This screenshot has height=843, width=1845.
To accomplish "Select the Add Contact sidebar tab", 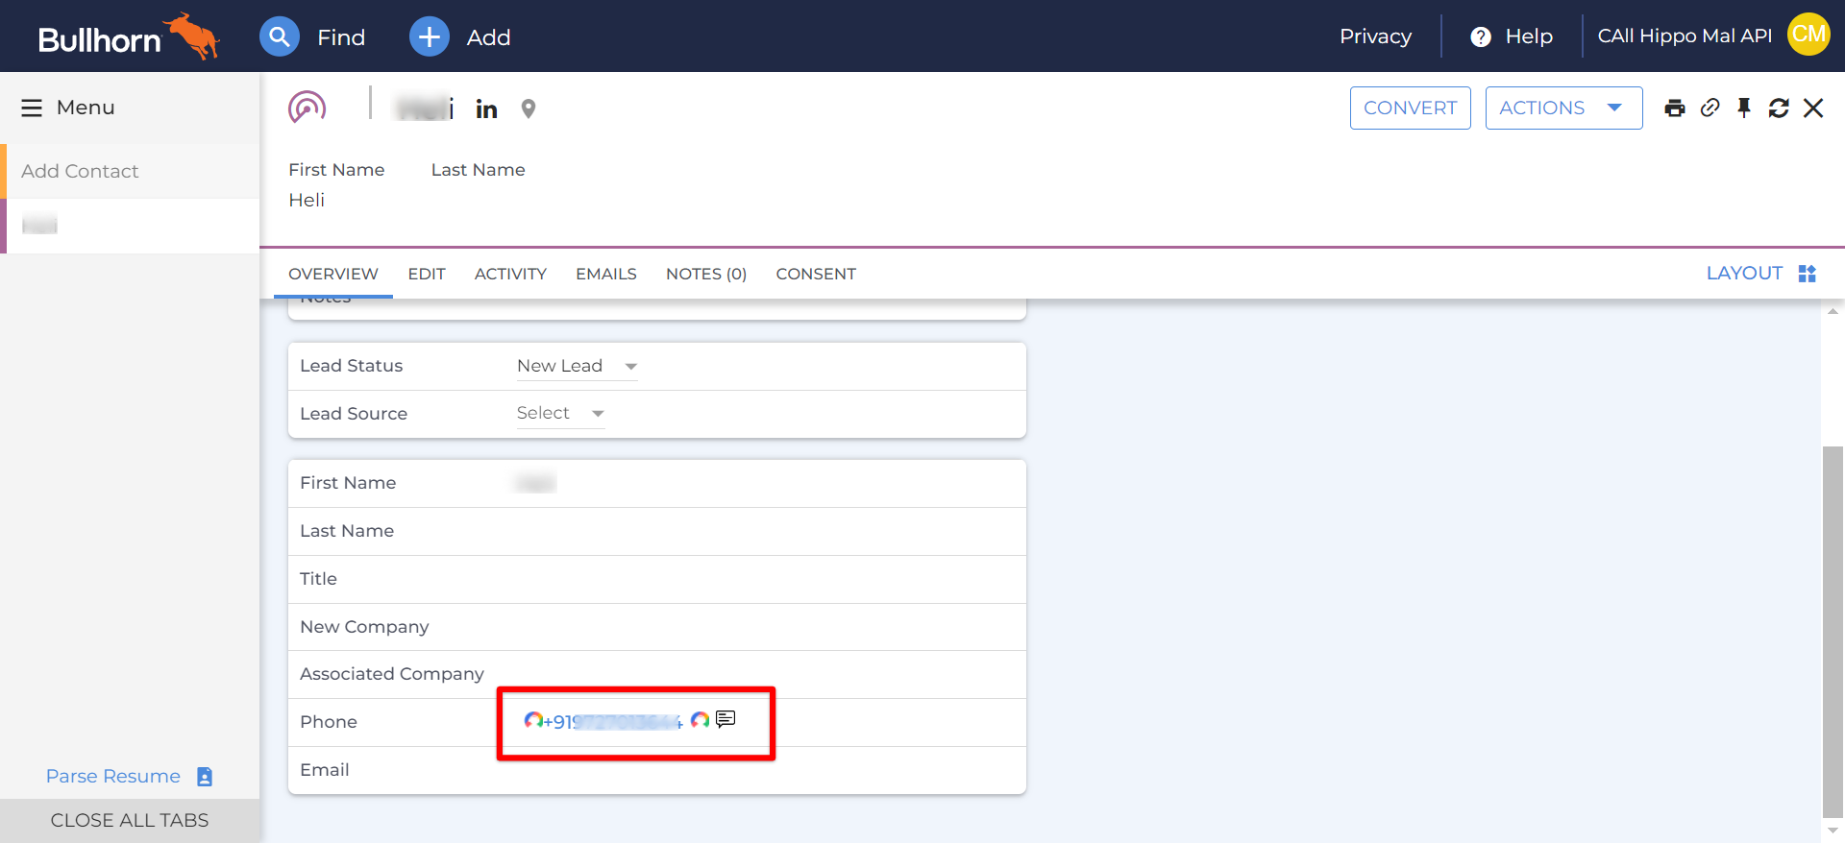I will tap(130, 171).
